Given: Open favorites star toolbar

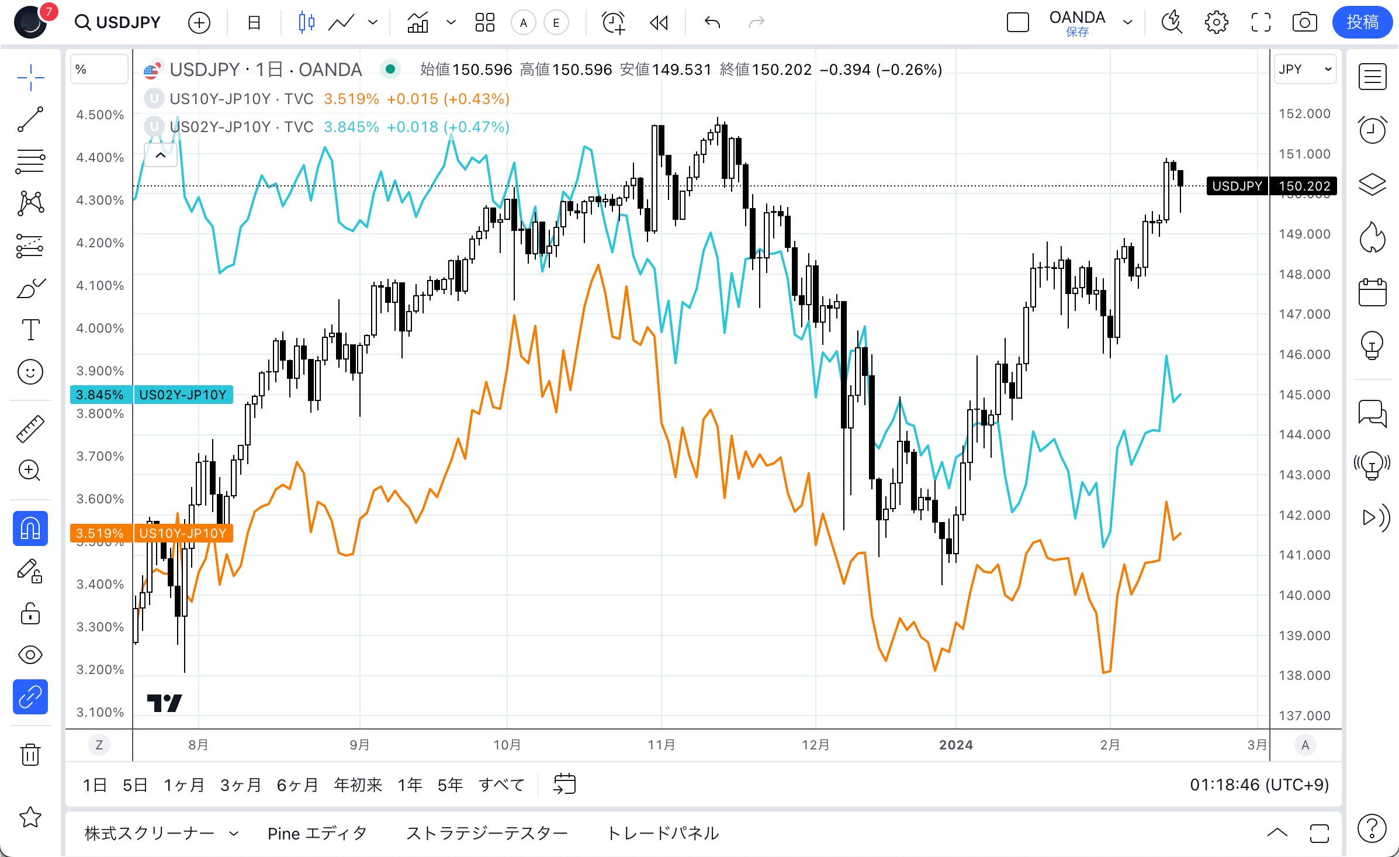Looking at the screenshot, I should [x=30, y=817].
